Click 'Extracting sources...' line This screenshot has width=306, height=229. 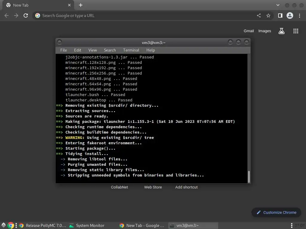coord(90,111)
